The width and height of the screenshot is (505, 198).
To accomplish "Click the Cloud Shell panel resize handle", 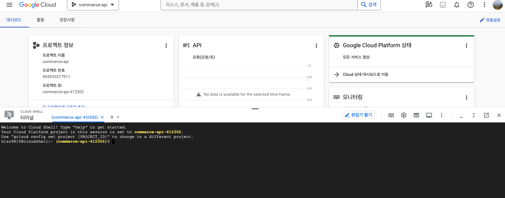I will [255, 109].
